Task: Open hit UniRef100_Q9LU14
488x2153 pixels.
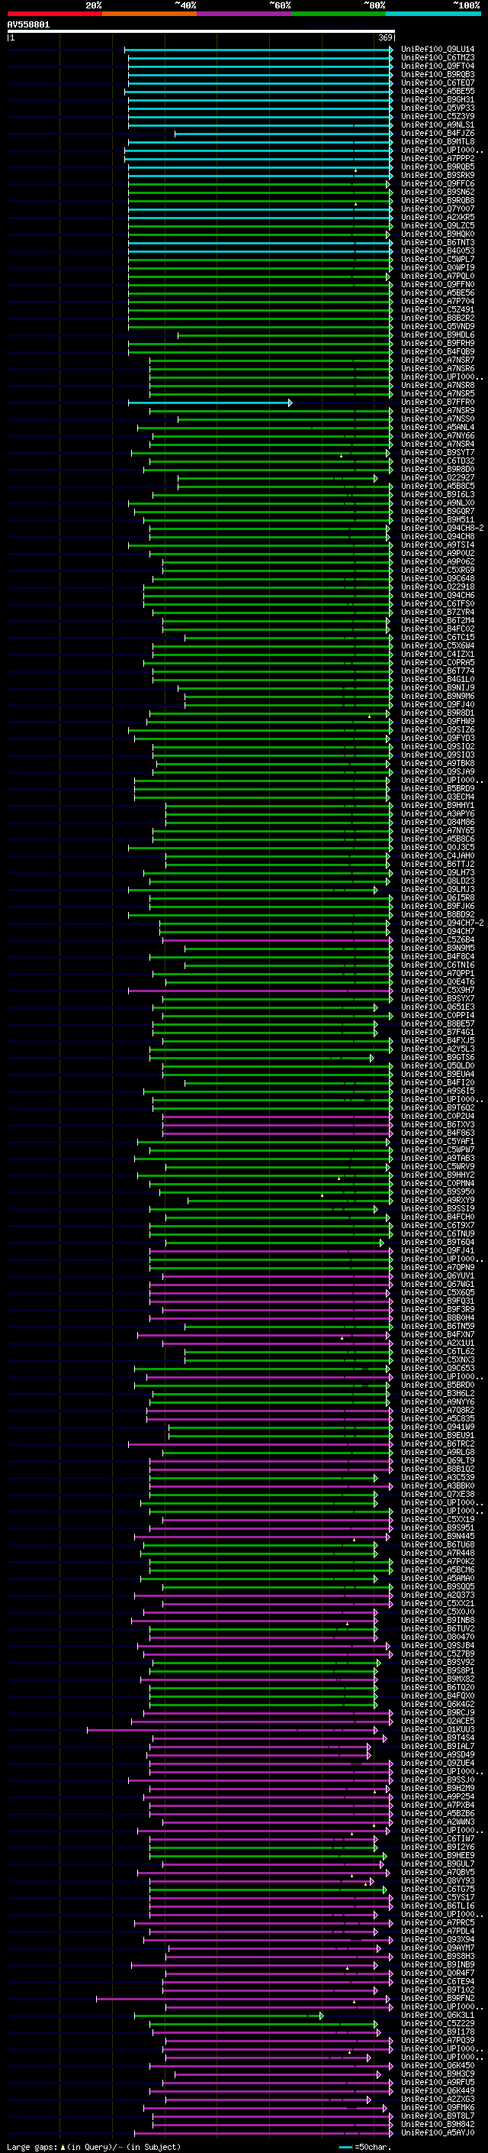Action: click(x=438, y=50)
